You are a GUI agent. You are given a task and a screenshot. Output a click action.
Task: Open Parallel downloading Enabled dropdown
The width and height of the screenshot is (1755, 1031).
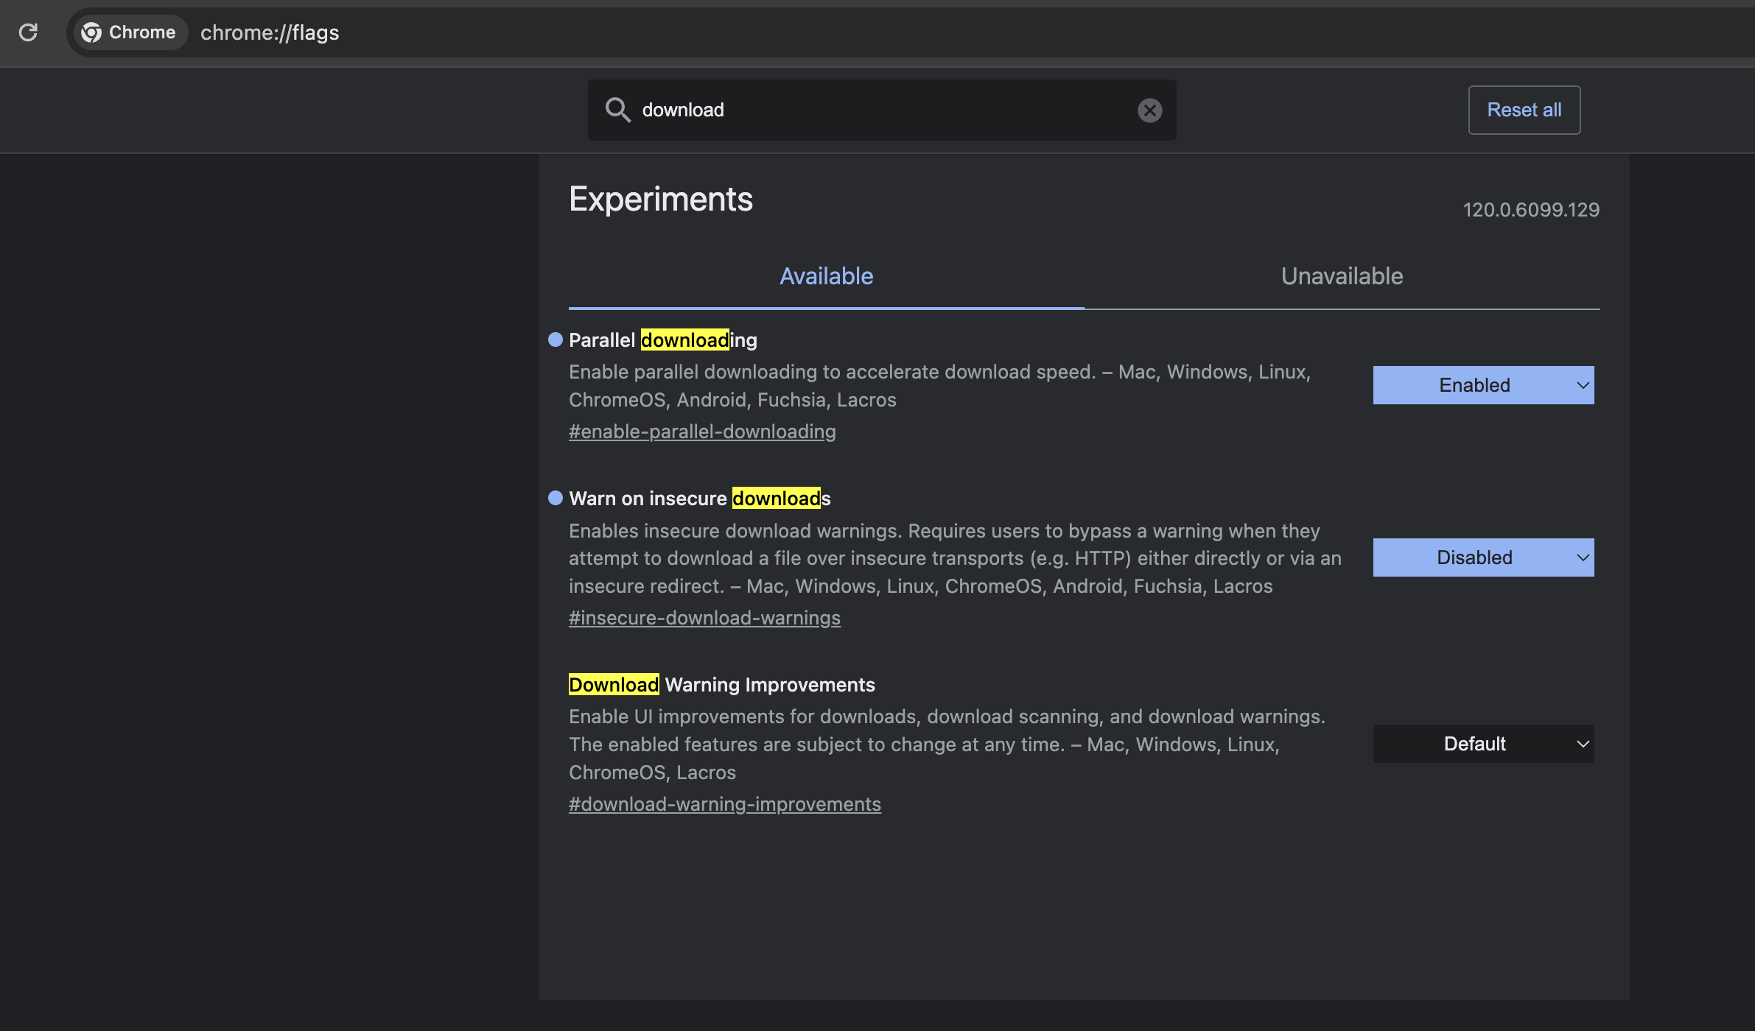point(1483,385)
